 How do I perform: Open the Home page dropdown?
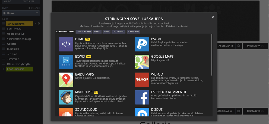tap(21, 13)
